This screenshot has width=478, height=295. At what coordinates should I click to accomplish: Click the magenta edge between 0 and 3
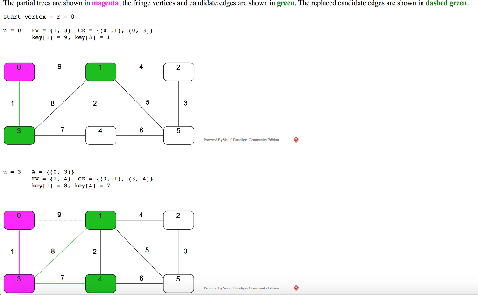19,252
